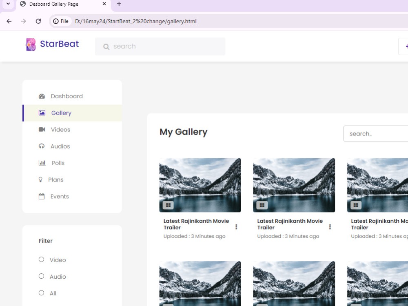Click the Filter panel heading
Viewport: 408px width, 306px height.
point(46,241)
